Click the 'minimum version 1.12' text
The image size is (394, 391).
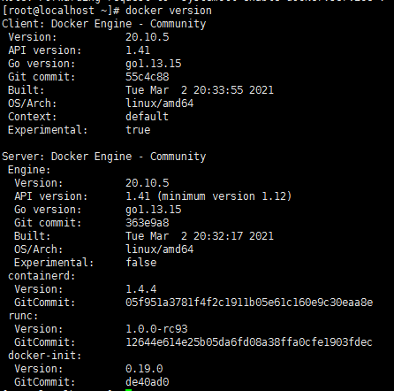[x=226, y=196]
